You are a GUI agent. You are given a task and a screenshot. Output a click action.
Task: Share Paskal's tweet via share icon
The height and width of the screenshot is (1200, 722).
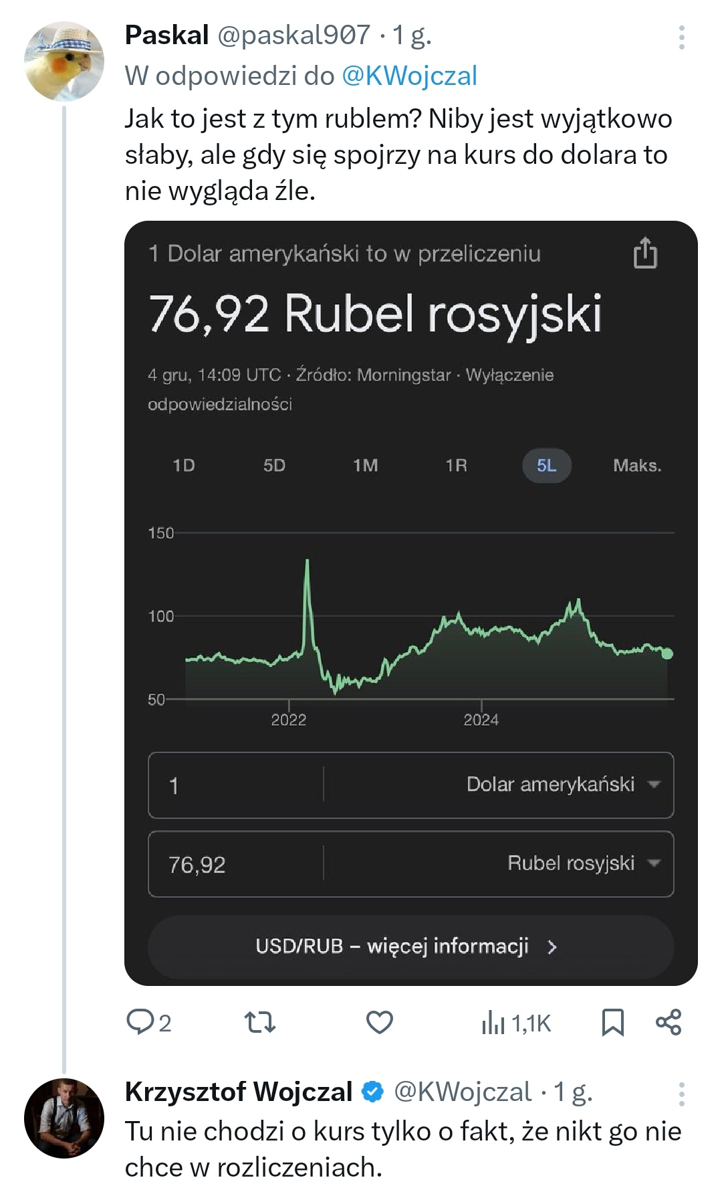[668, 1022]
